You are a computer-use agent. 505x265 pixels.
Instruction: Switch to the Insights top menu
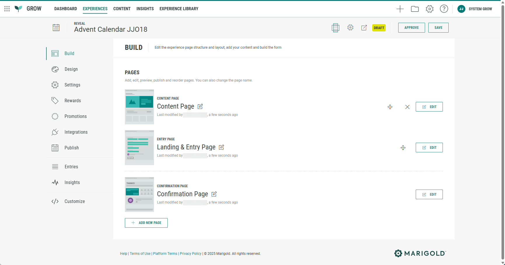click(x=145, y=9)
